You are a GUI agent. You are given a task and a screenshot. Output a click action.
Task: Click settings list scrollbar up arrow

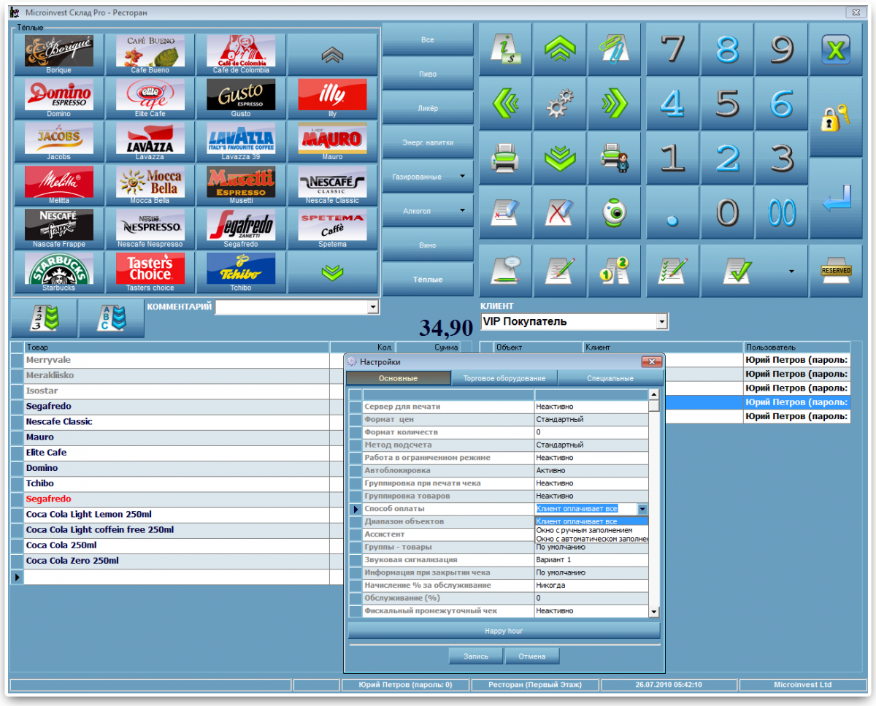pyautogui.click(x=654, y=394)
